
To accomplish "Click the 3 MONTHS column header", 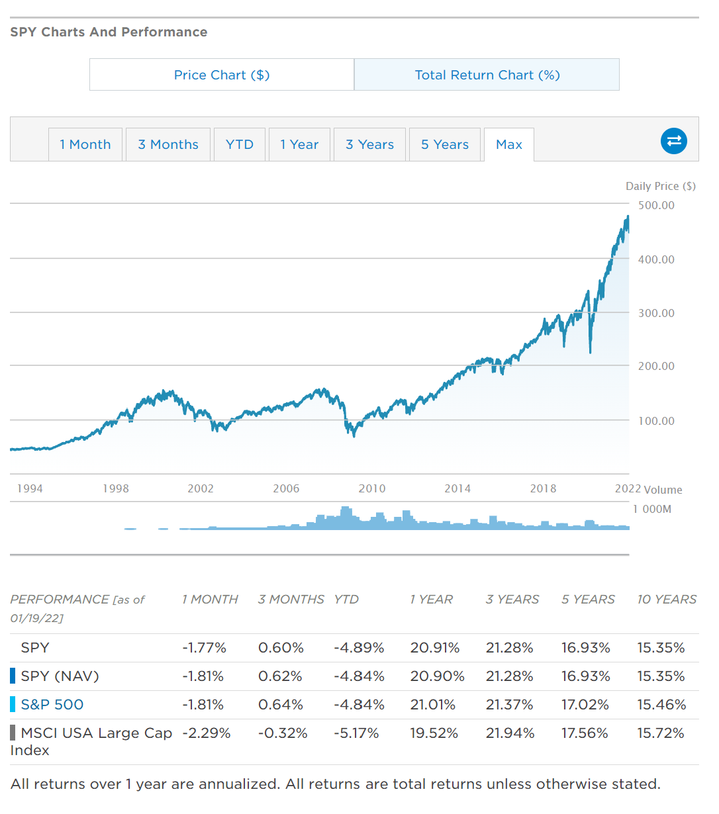I will click(291, 600).
